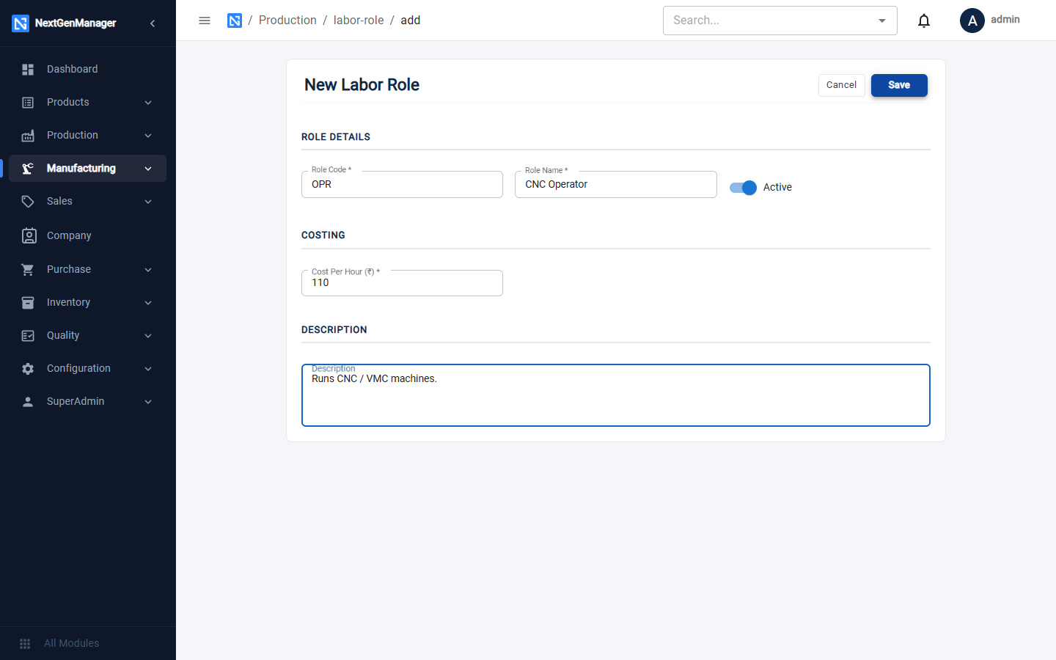Expand the Products submenu chevron

tap(148, 103)
